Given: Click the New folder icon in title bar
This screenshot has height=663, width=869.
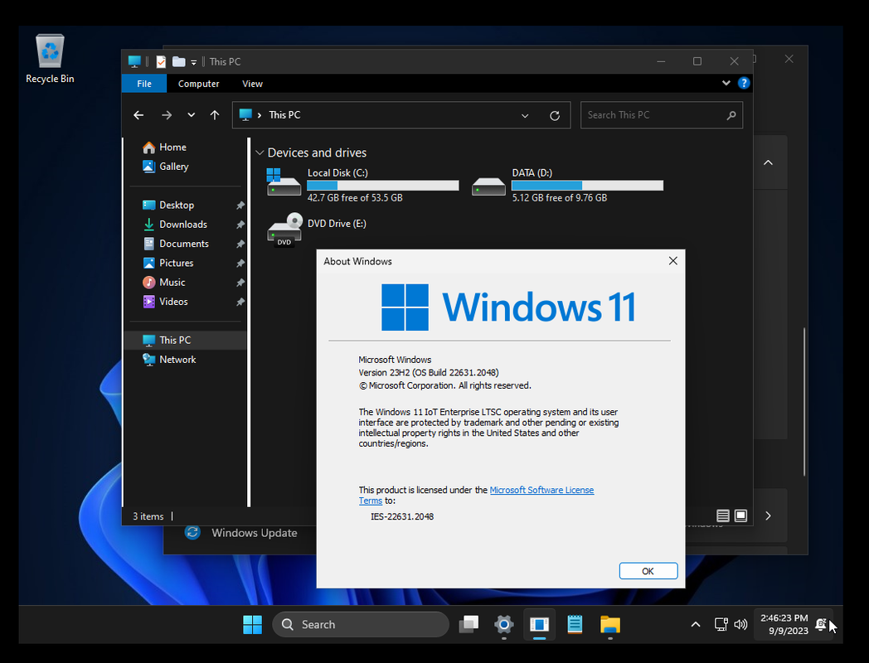Looking at the screenshot, I should pyautogui.click(x=178, y=61).
